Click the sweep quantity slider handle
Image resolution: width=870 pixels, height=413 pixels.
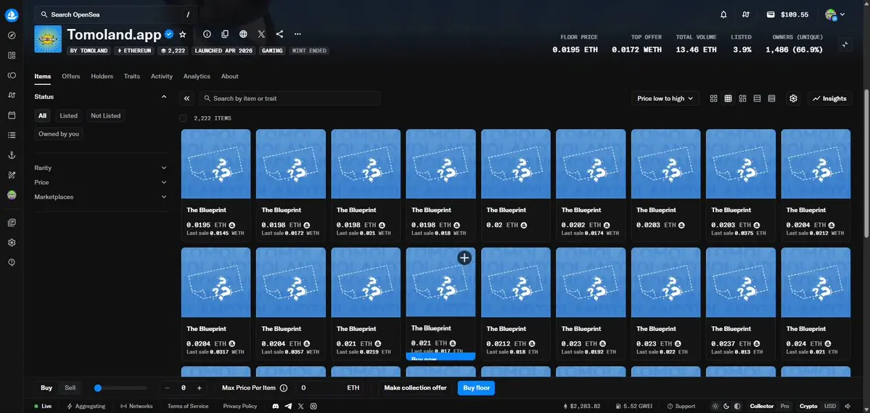tap(98, 388)
